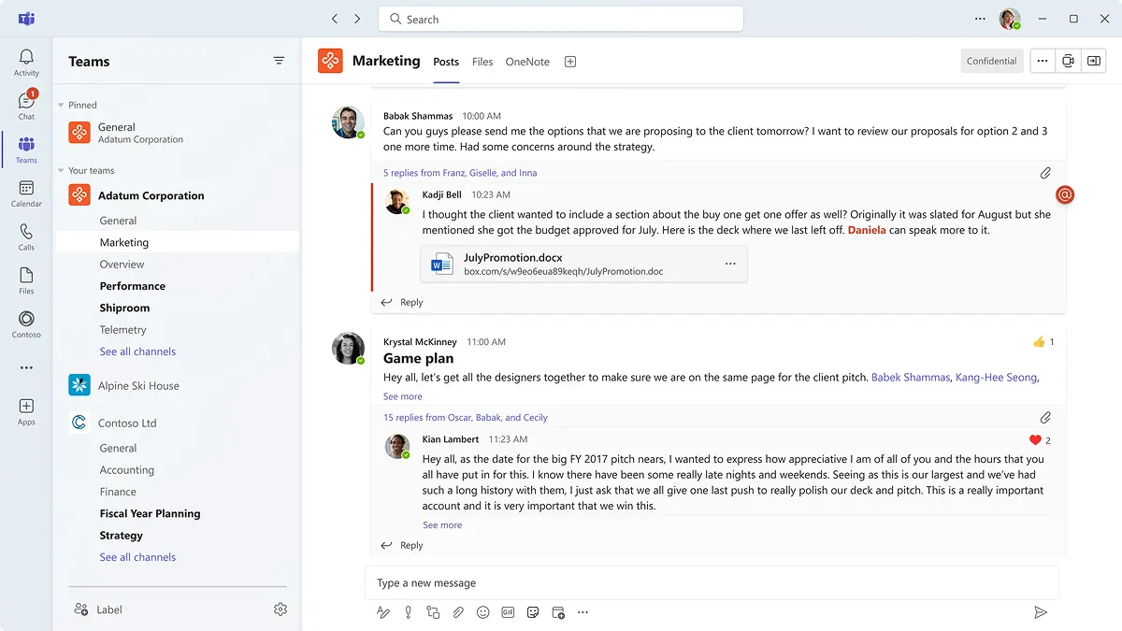Show more compose options ellipsis
The width and height of the screenshot is (1122, 631).
coord(583,612)
